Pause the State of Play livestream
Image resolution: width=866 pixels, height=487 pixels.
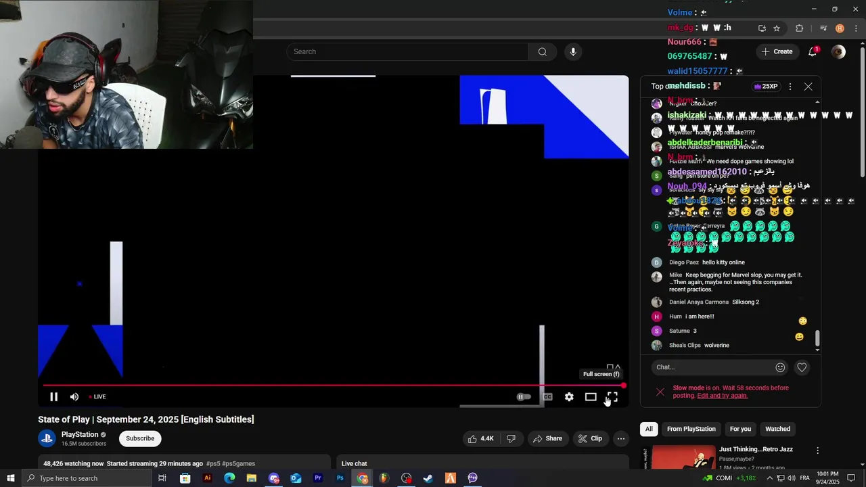click(53, 397)
